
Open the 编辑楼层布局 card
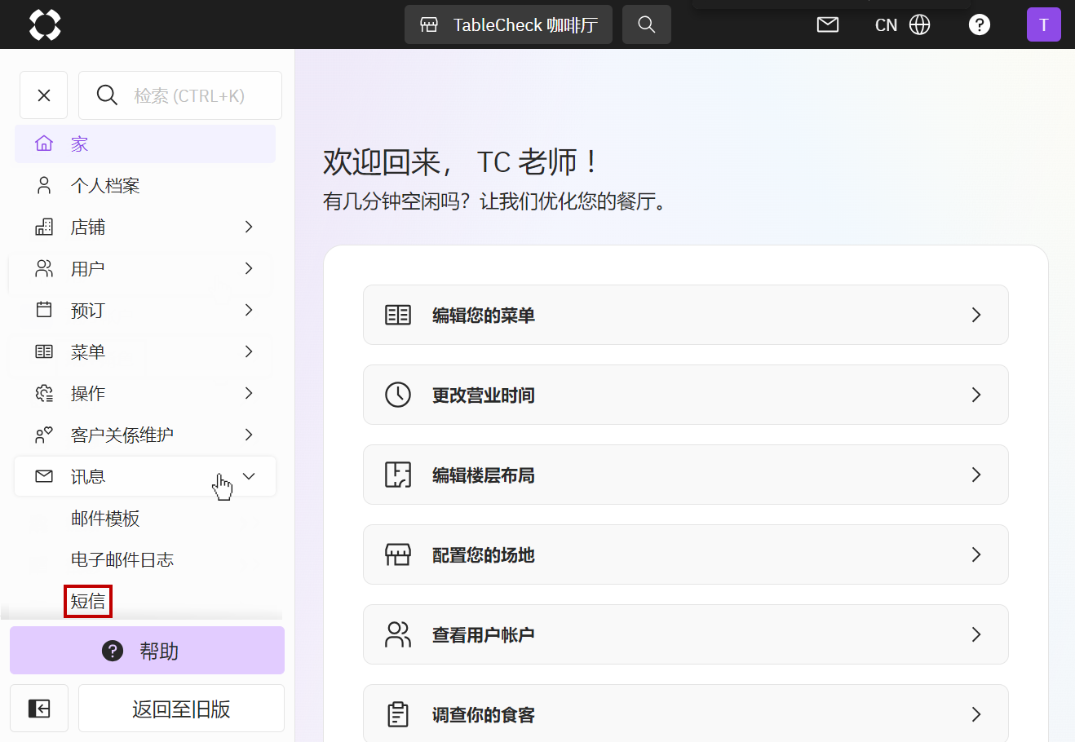click(x=686, y=475)
